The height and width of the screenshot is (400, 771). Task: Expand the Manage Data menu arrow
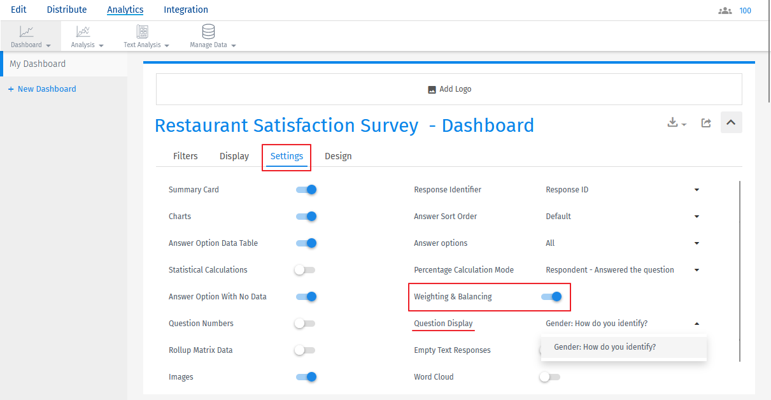click(234, 46)
